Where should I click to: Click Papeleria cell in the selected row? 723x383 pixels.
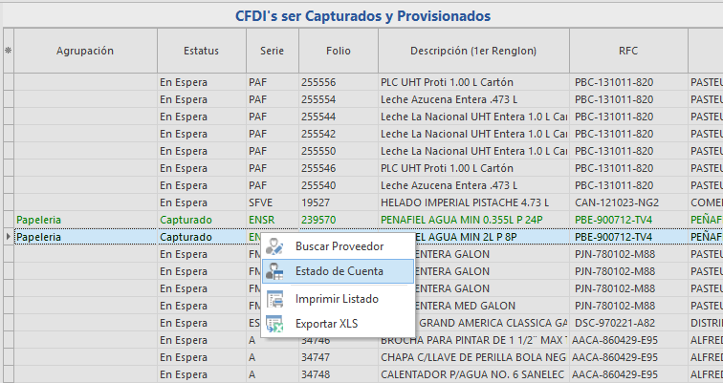pyautogui.click(x=85, y=237)
